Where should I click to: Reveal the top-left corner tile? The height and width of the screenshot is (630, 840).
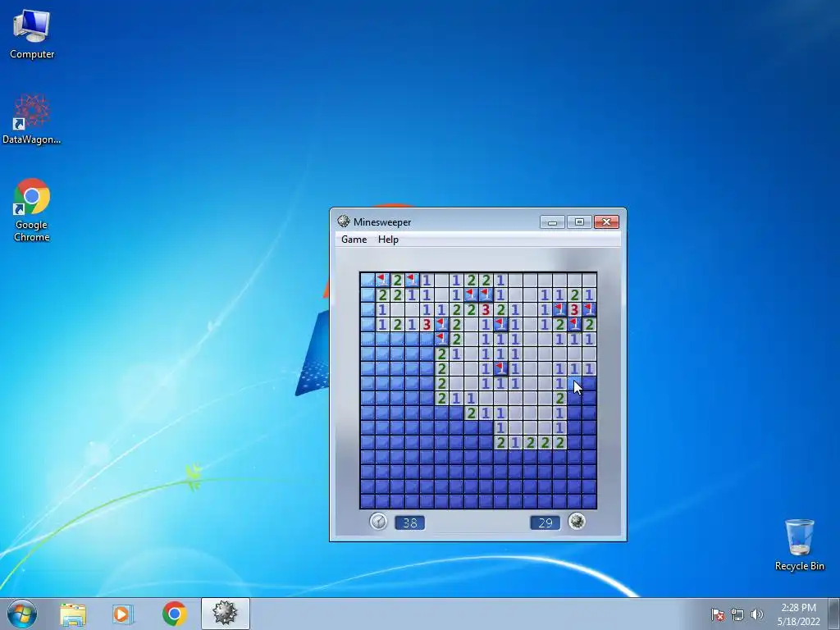367,280
